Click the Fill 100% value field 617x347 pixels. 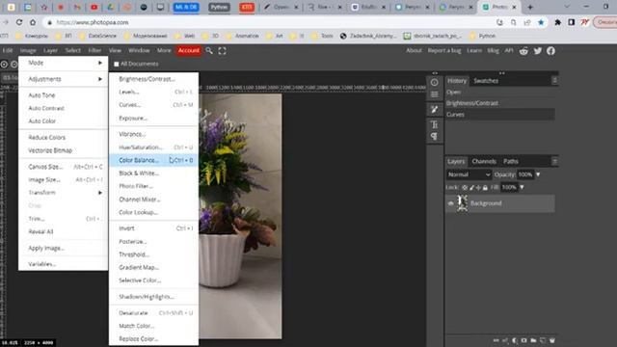[509, 187]
